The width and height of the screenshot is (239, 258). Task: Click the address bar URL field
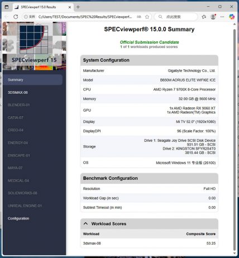(x=85, y=17)
